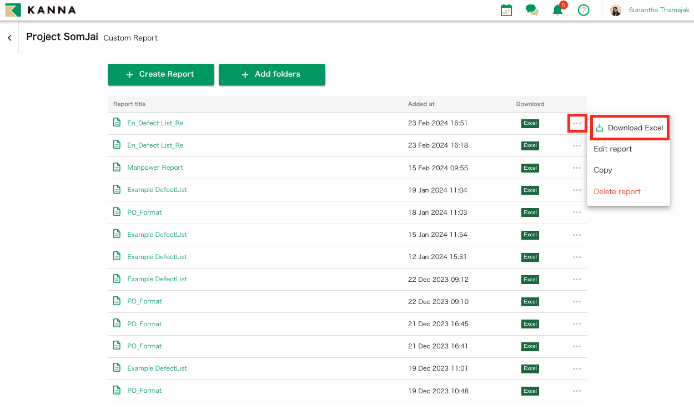
Task: Select Edit report from the context menu
Action: (612, 149)
